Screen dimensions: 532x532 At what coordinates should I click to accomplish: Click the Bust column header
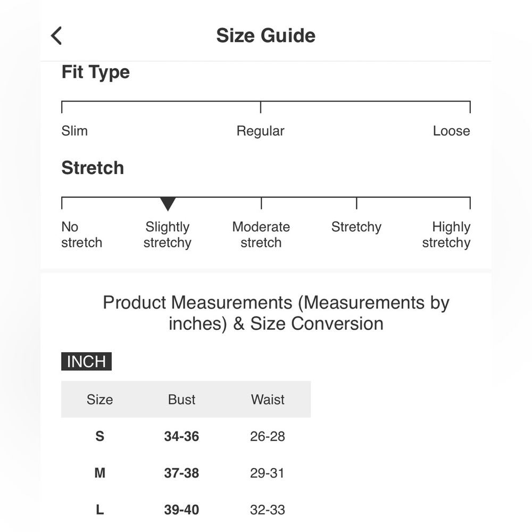point(181,400)
